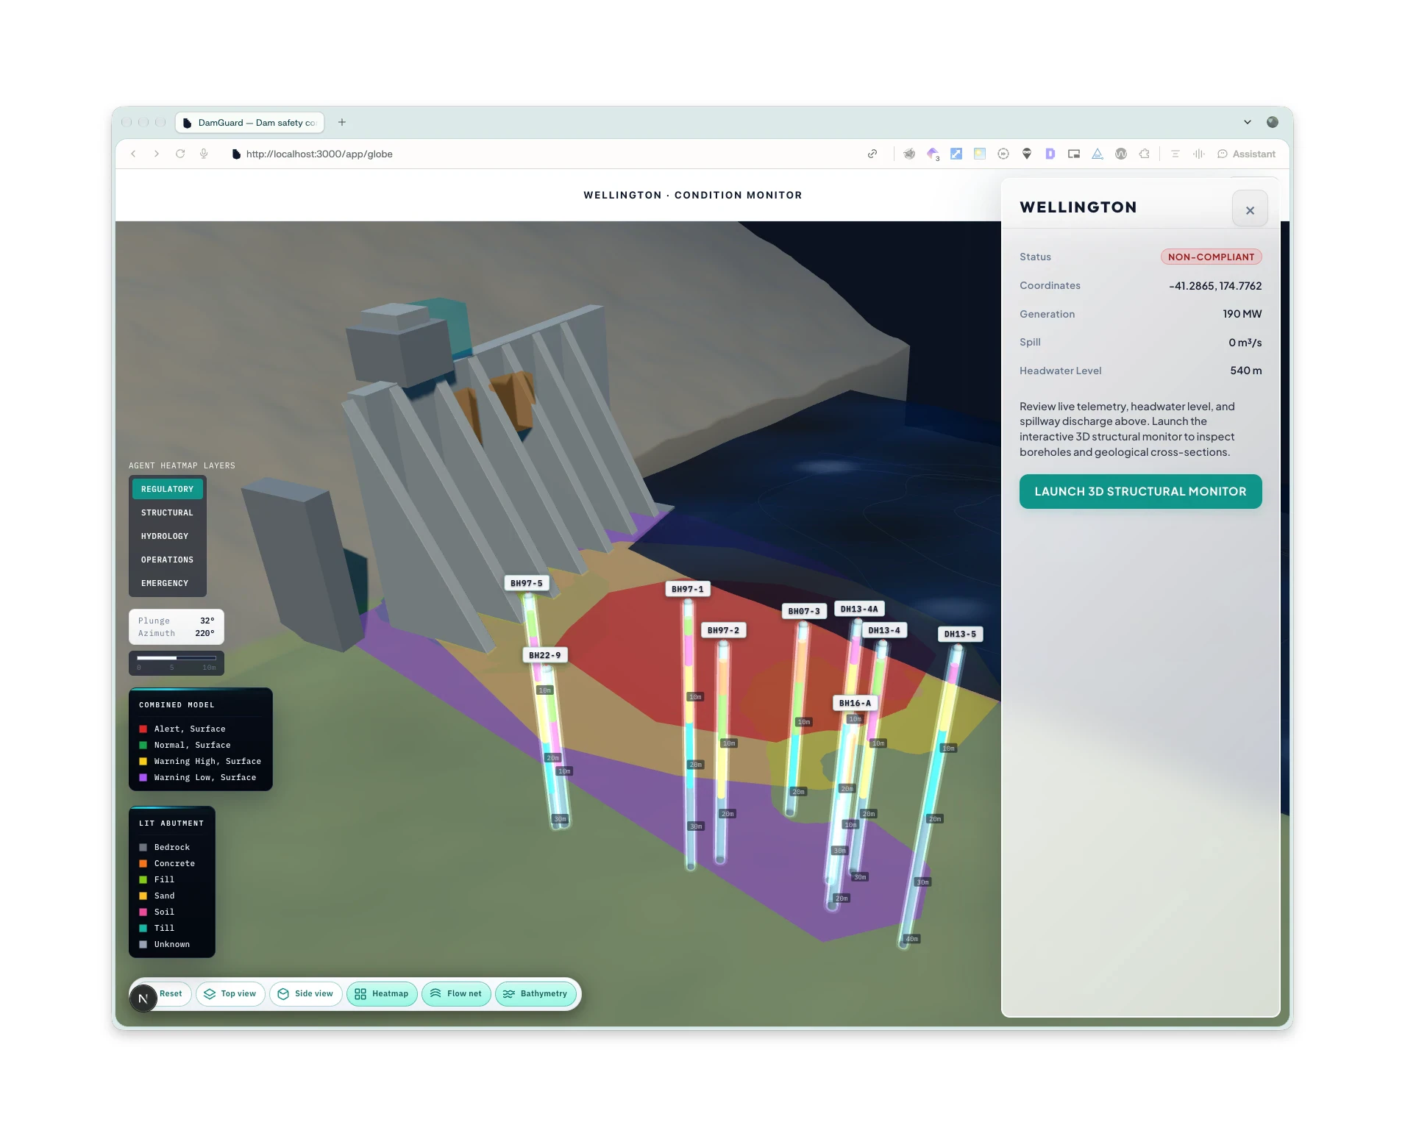Click the purple D extension icon
Viewport: 1405px width, 1147px height.
[x=1050, y=154]
